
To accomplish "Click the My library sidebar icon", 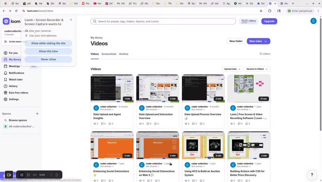I will [x=6, y=59].
